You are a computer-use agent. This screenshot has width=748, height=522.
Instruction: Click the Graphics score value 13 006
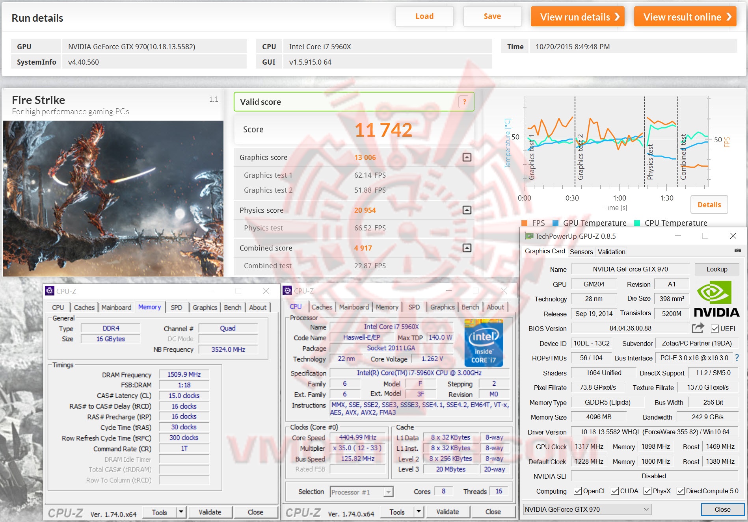point(365,157)
